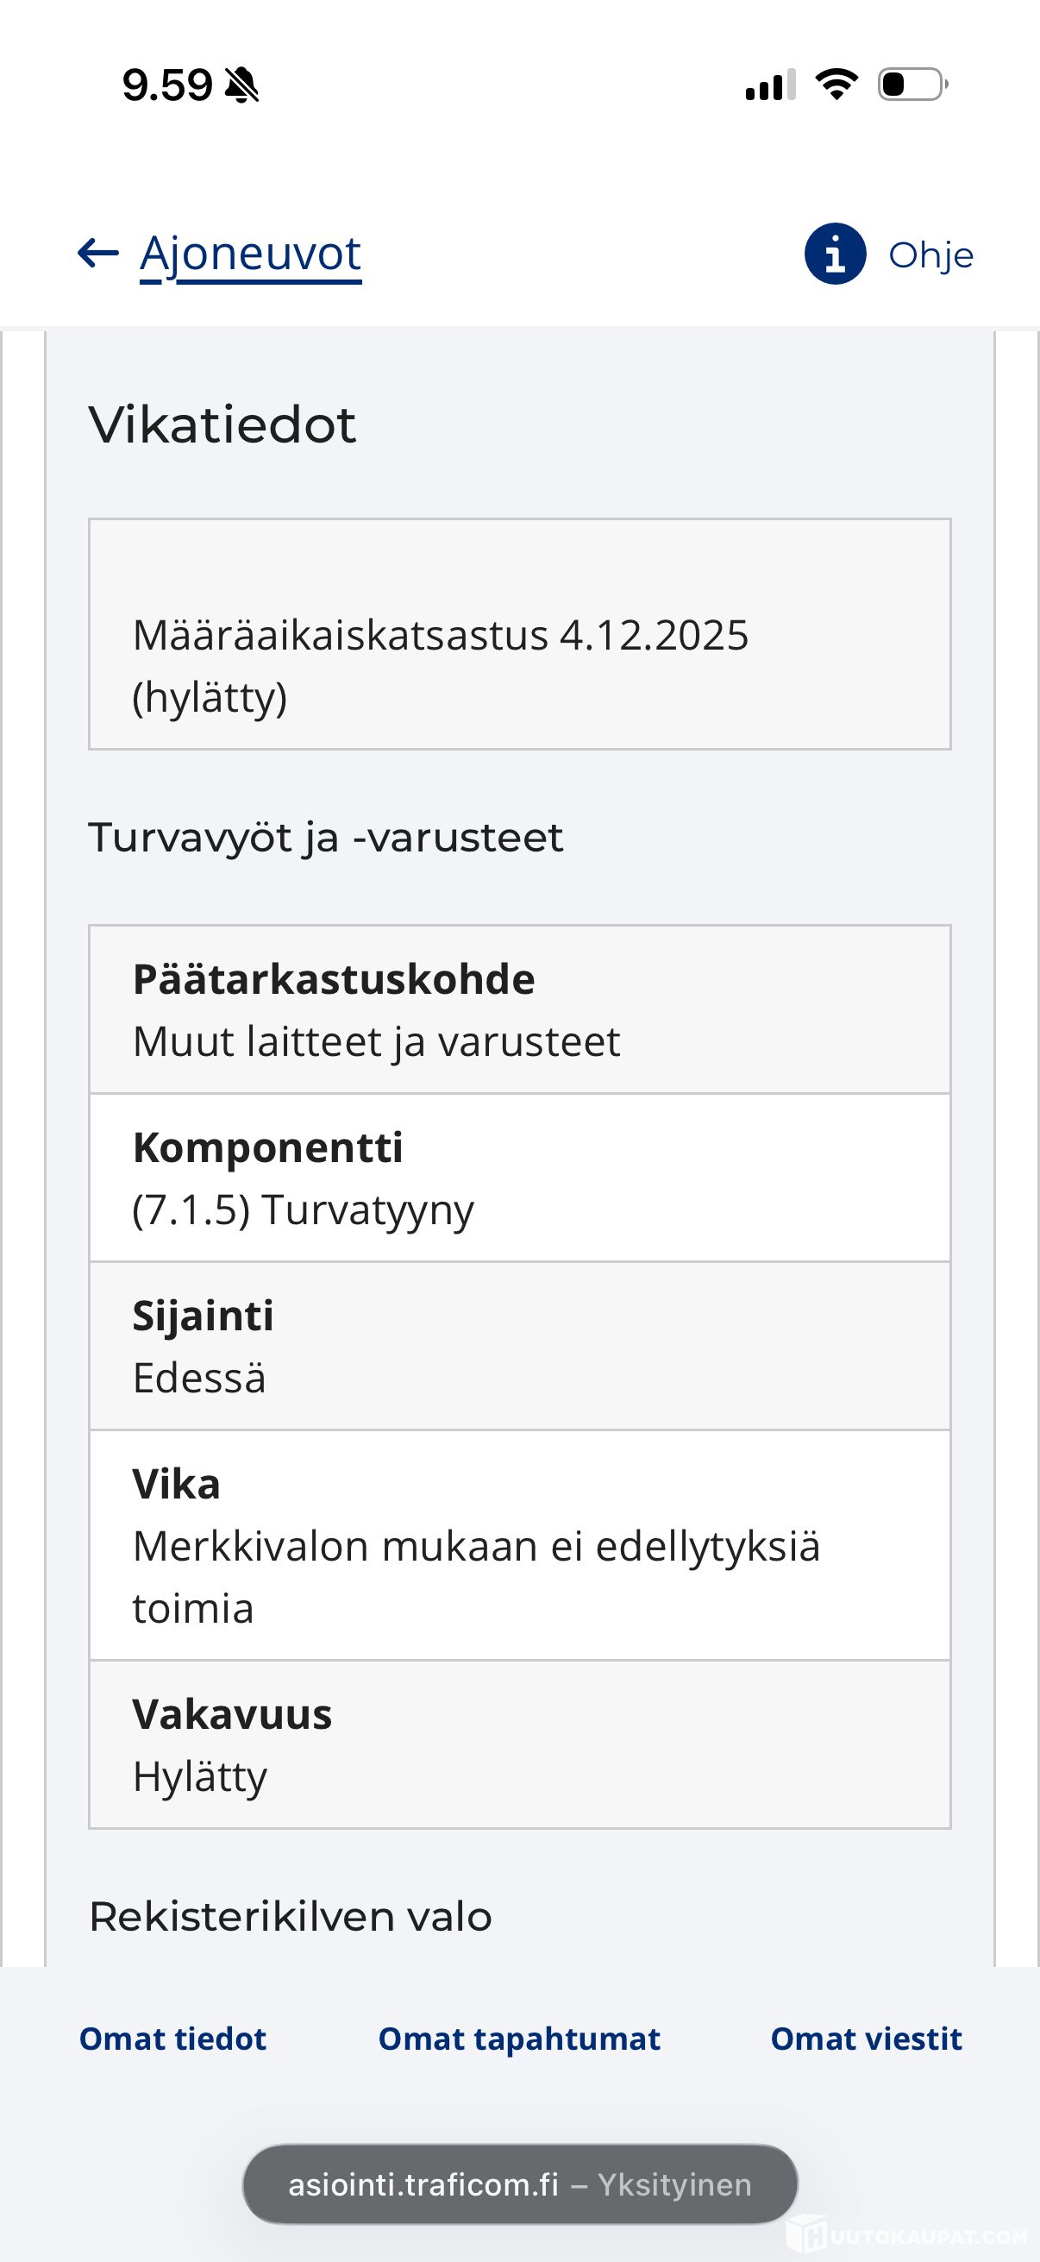
Task: Tap the back arrow icon
Action: [98, 254]
